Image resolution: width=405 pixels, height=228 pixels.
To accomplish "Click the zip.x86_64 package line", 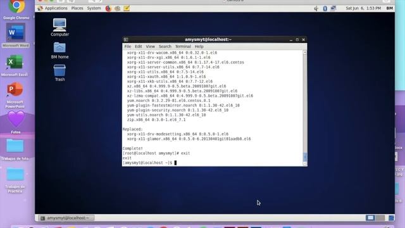I will click(x=156, y=120).
